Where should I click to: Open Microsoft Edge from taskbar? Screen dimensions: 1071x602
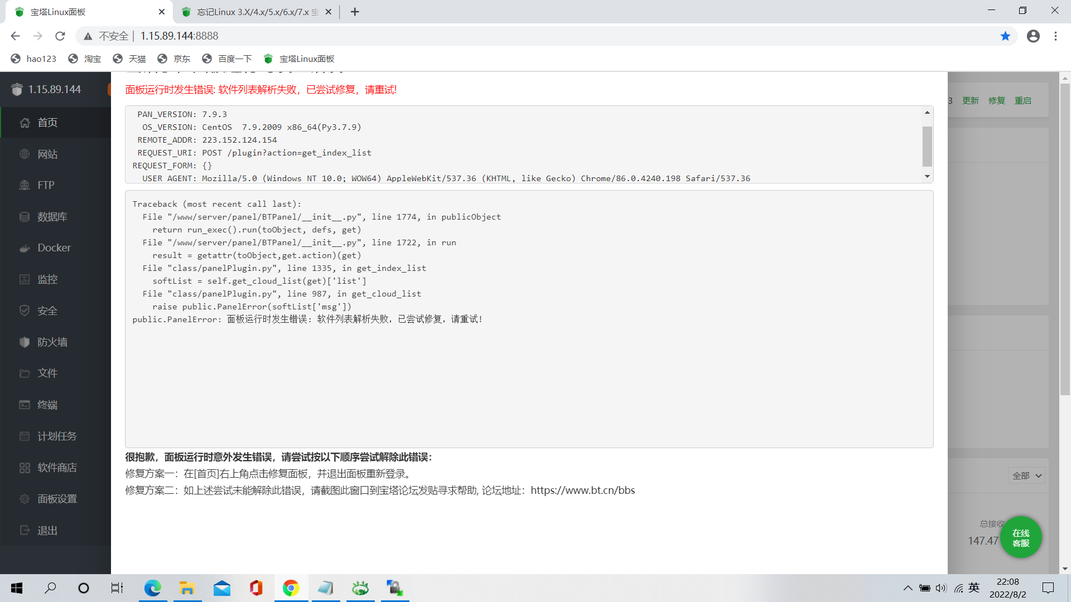152,588
